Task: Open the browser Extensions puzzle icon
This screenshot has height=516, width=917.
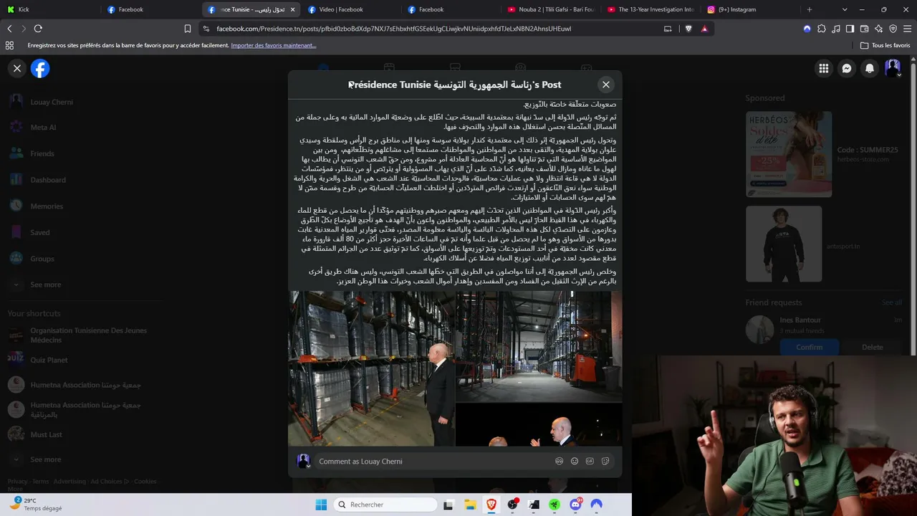Action: click(x=822, y=29)
